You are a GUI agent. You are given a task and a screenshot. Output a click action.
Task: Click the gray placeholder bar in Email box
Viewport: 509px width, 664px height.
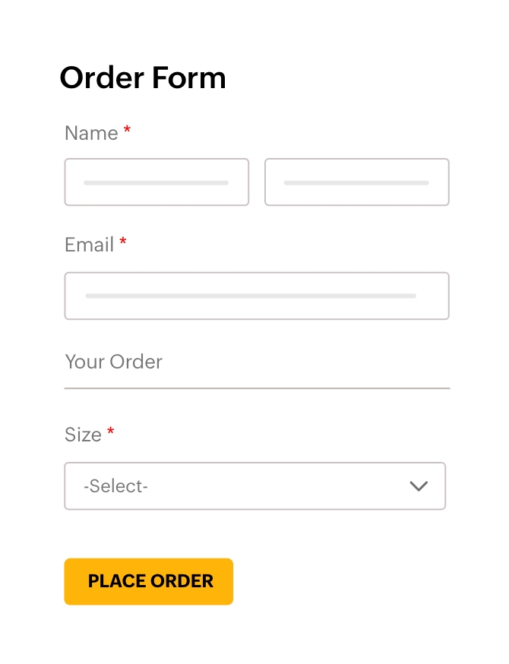[251, 296]
